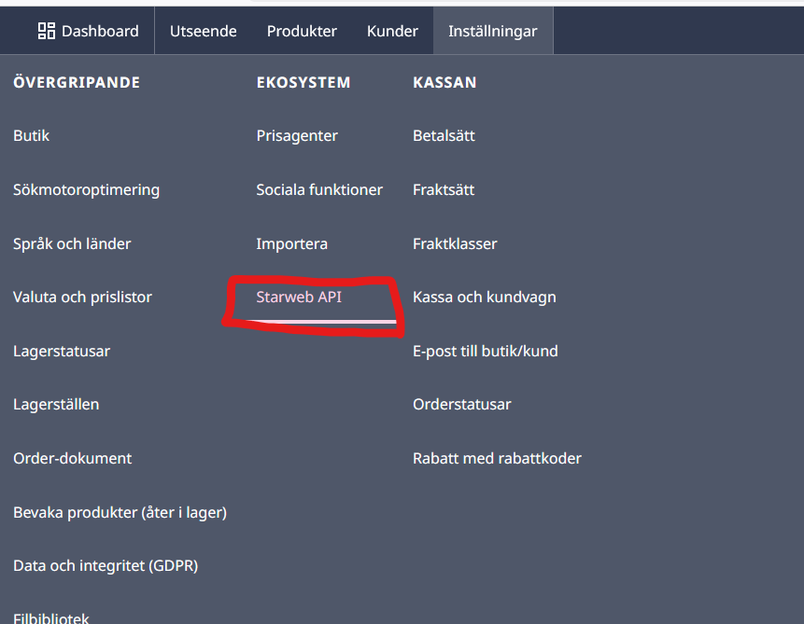The image size is (804, 624).
Task: Open the Kunder menu
Action: 393,31
